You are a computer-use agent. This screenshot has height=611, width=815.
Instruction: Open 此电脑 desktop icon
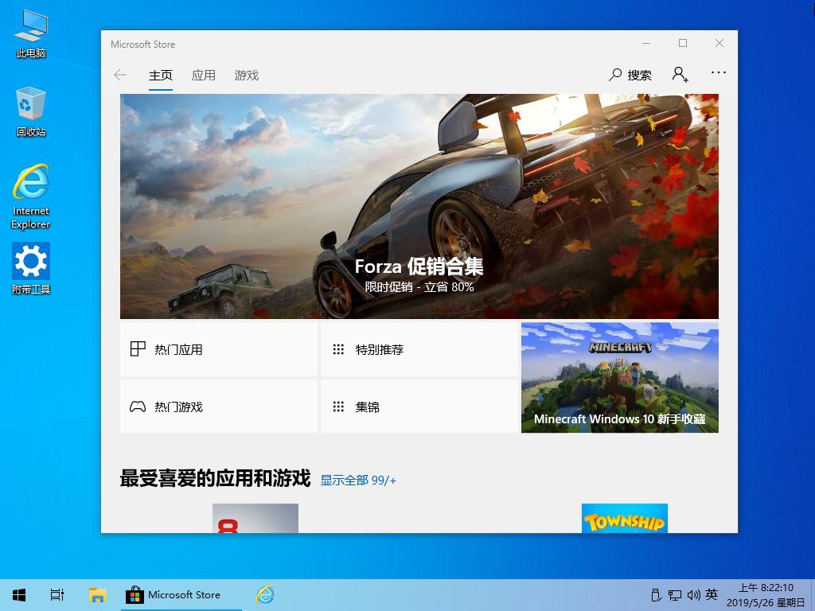point(31,34)
